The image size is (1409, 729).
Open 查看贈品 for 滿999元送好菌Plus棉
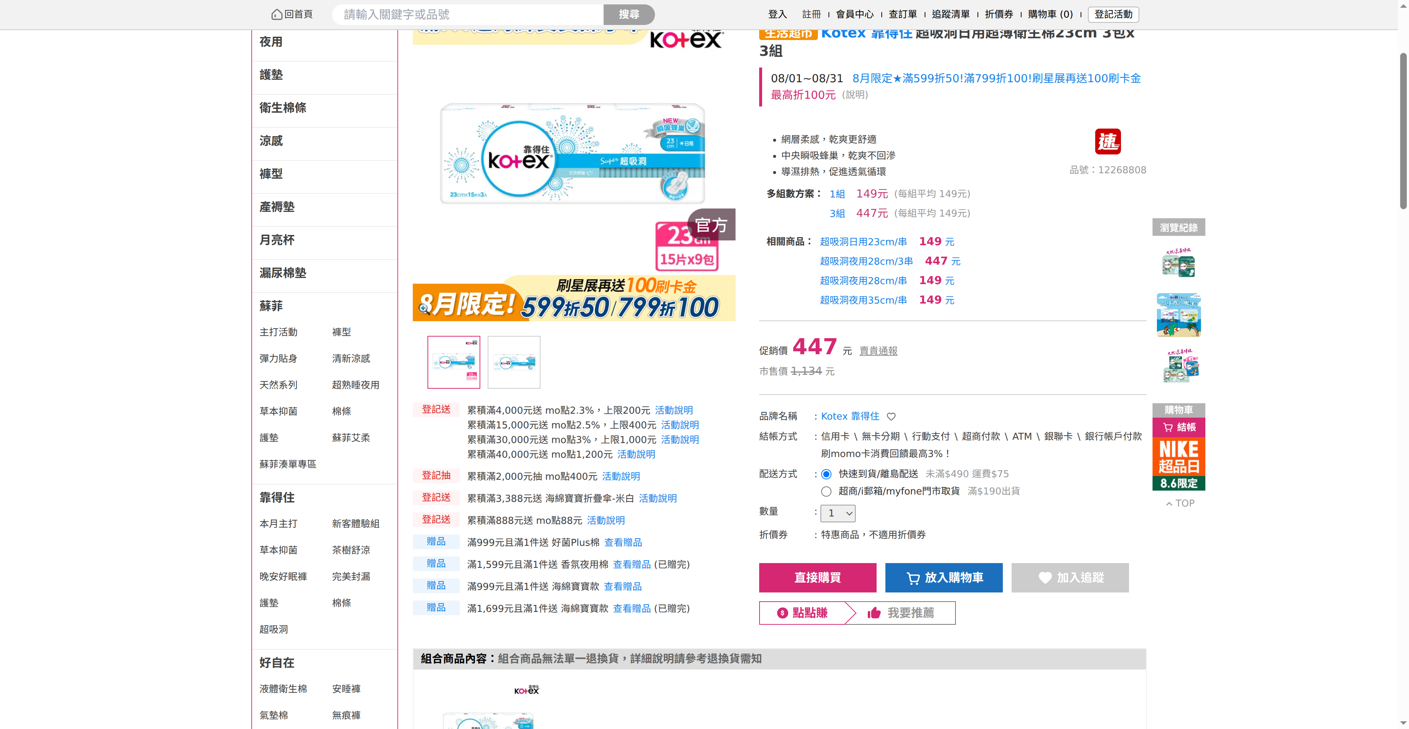(623, 543)
